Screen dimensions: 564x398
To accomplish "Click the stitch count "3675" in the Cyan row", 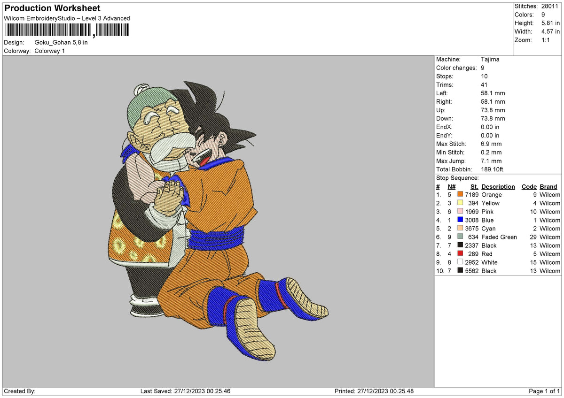I will click(x=472, y=229).
